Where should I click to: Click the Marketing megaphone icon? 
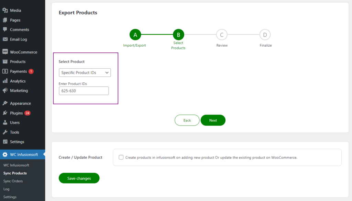click(x=5, y=91)
